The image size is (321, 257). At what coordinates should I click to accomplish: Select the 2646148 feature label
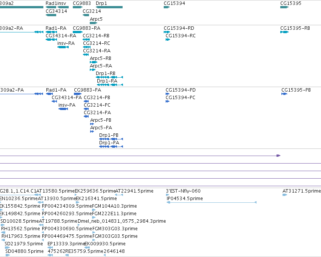tap(114, 251)
